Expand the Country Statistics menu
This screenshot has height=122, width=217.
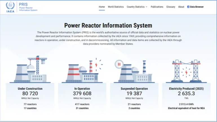(137, 7)
